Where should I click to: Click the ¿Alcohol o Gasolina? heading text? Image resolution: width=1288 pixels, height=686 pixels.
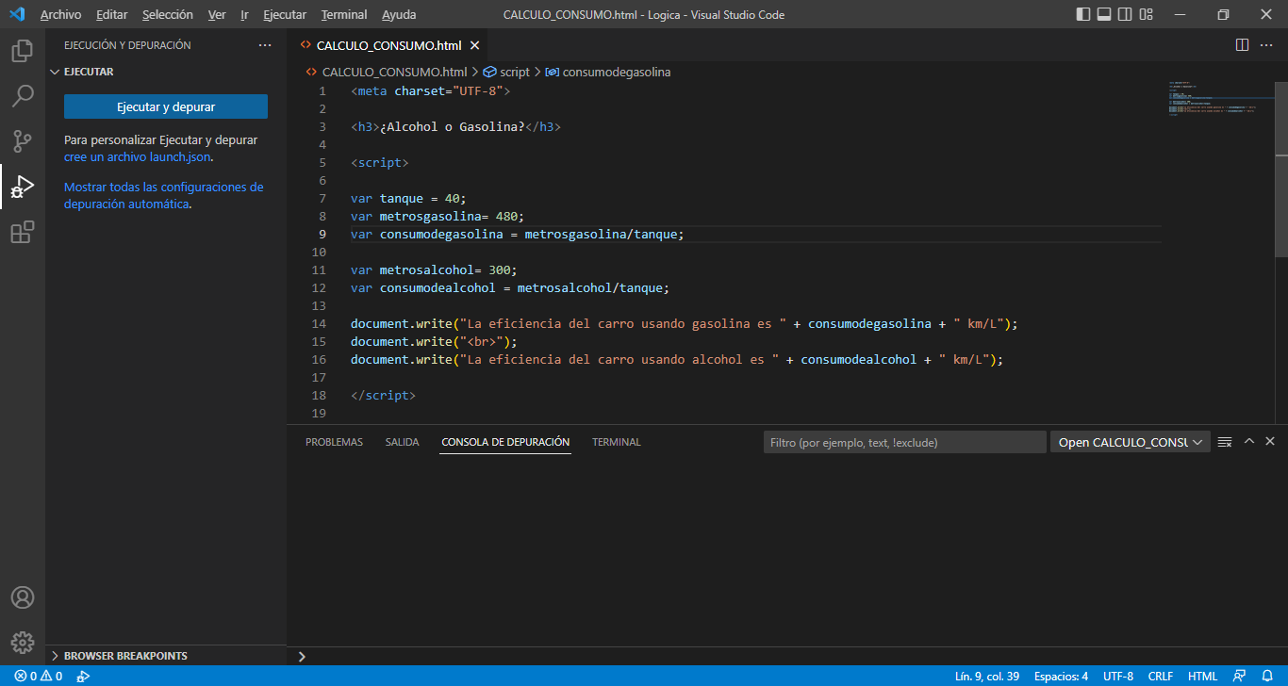[x=452, y=126]
